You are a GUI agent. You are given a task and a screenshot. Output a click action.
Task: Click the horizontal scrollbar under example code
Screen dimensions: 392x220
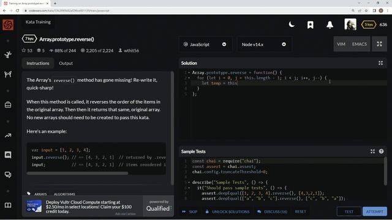click(78, 173)
